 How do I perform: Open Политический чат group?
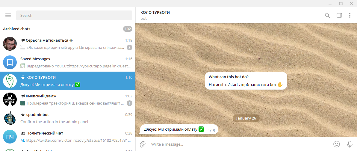coord(68,137)
